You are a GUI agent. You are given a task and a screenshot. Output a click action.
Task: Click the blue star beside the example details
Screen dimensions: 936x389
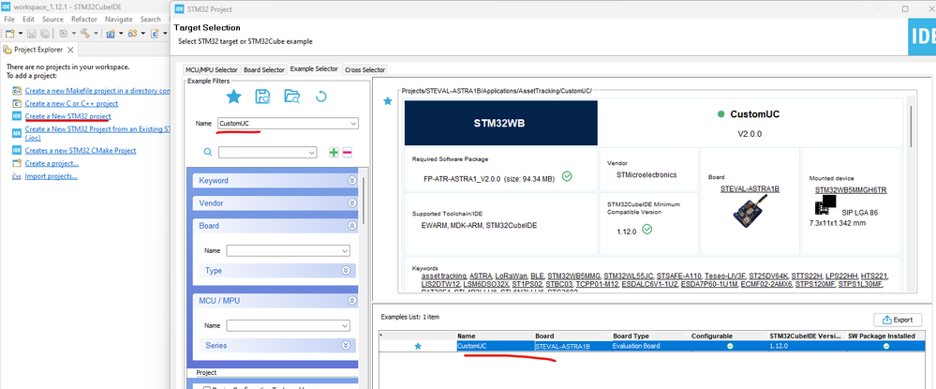tap(387, 101)
